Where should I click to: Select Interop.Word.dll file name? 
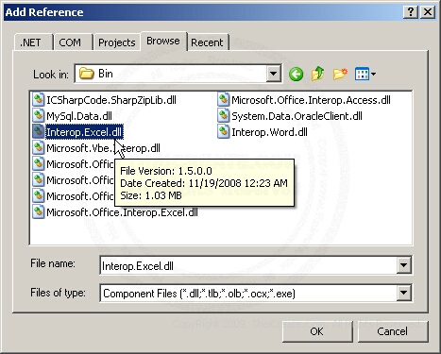269,132
